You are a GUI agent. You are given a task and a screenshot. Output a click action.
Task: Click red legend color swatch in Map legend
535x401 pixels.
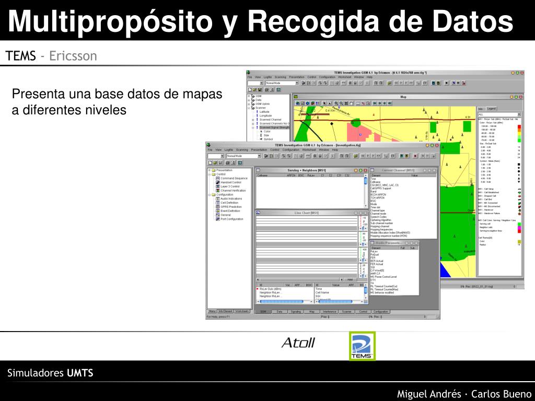[x=519, y=126]
